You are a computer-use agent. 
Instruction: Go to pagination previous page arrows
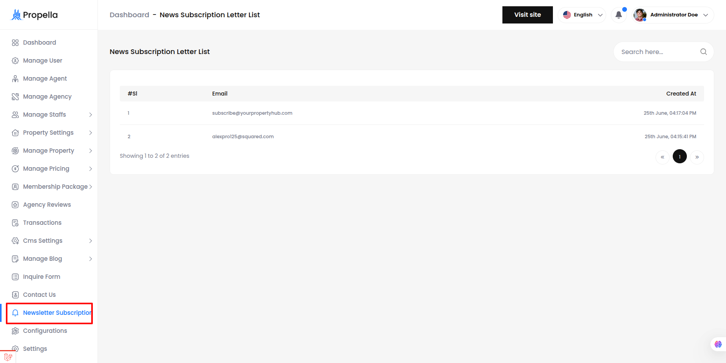click(x=663, y=157)
